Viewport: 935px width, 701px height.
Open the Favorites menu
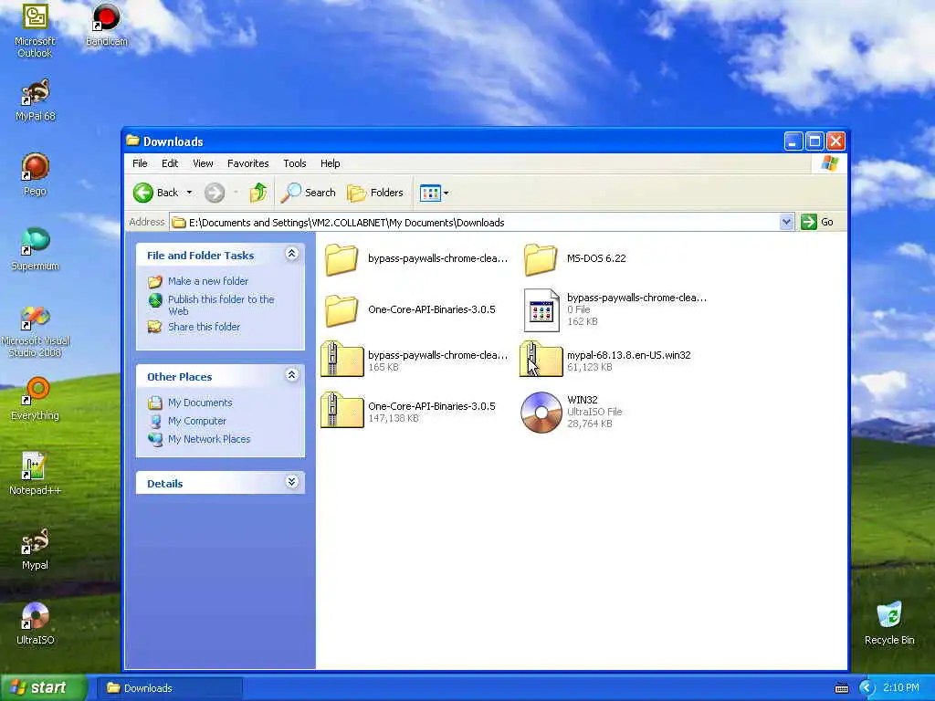pos(248,163)
